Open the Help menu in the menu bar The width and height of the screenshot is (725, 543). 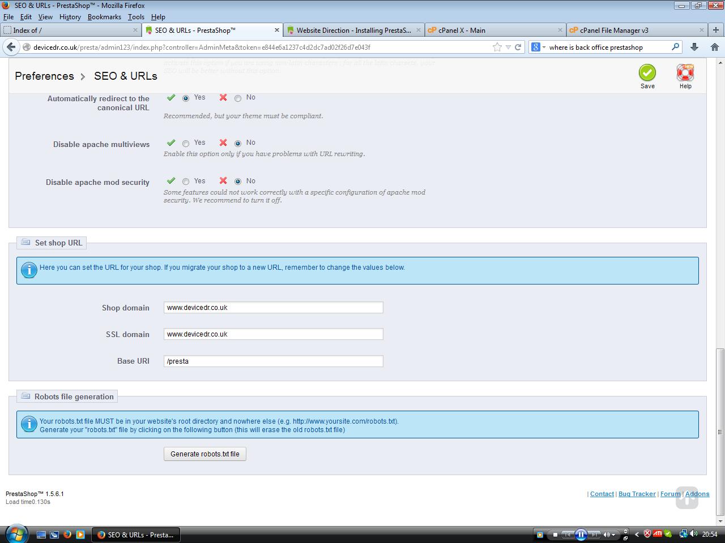click(158, 17)
